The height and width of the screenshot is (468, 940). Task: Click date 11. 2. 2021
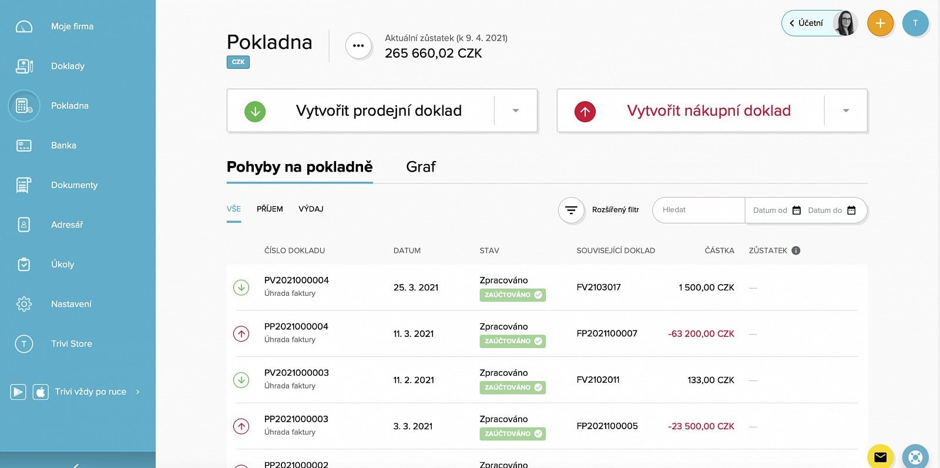click(414, 380)
